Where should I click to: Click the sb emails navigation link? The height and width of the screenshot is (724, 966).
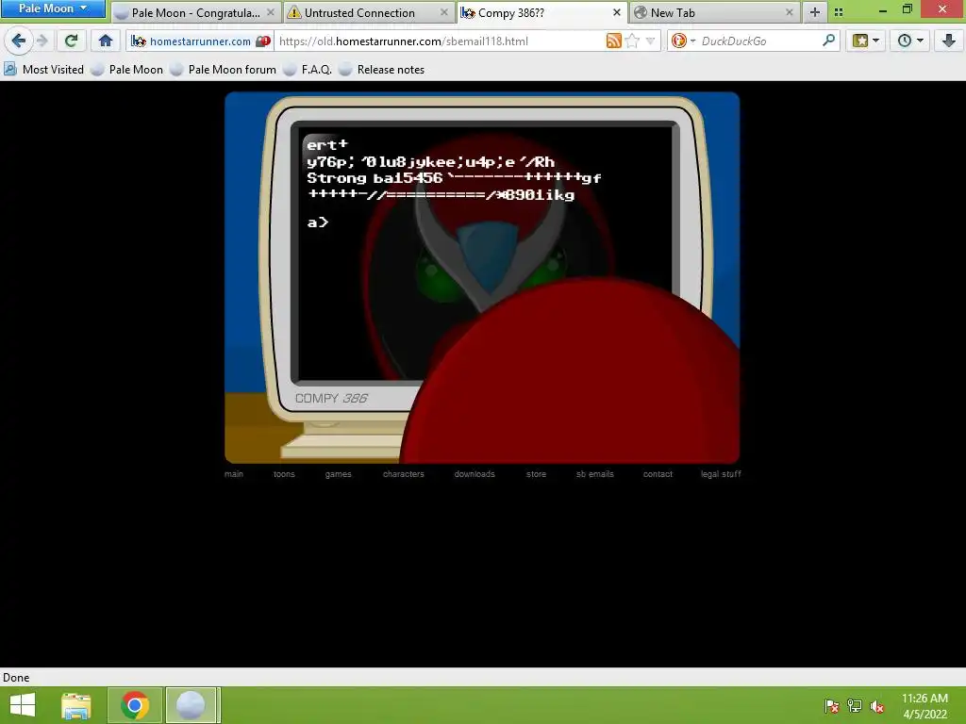coord(595,474)
